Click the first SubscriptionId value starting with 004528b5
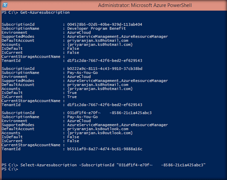Viewport: 227px width, 180px height. (x=104, y=24)
